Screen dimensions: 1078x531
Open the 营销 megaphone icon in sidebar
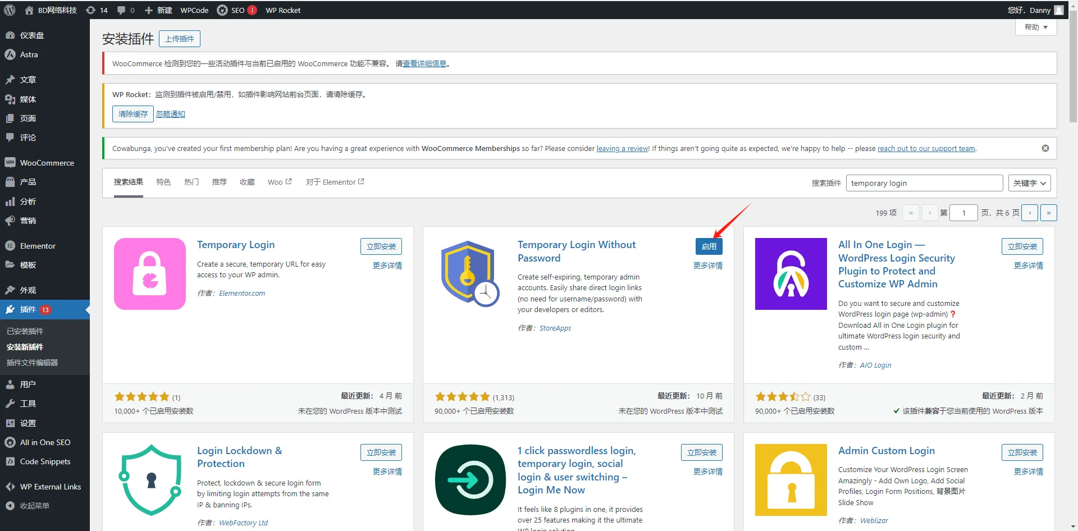[10, 221]
